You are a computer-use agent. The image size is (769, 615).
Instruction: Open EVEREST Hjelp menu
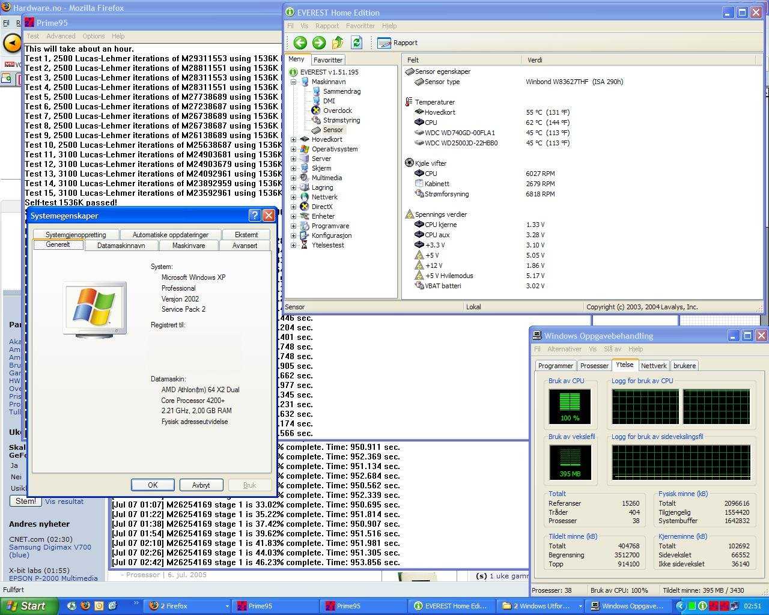click(x=389, y=26)
